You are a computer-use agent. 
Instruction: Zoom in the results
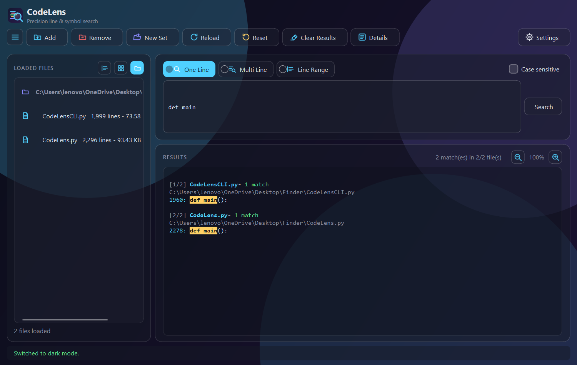(x=555, y=157)
